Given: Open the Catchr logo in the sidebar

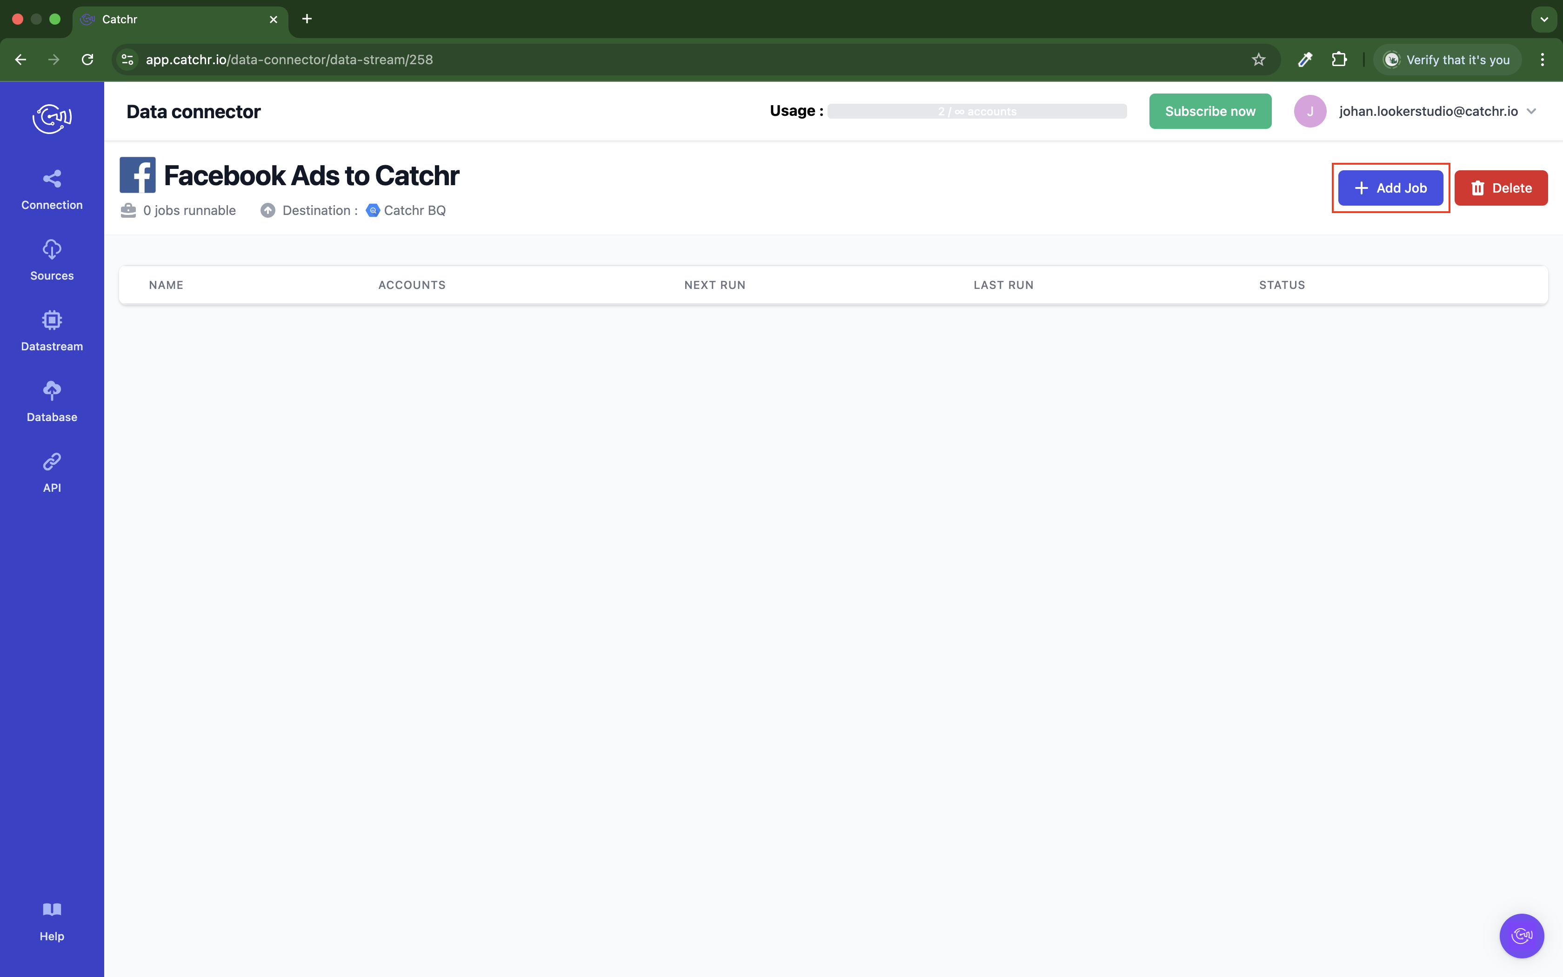Looking at the screenshot, I should (52, 118).
